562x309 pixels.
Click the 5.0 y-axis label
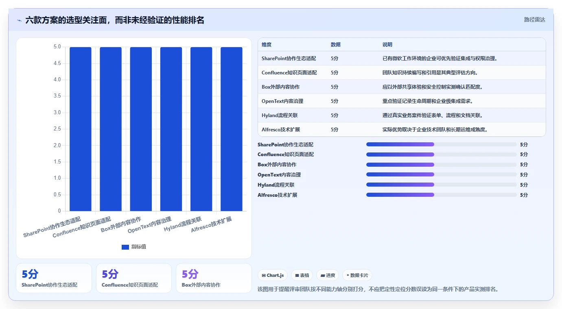57,47
